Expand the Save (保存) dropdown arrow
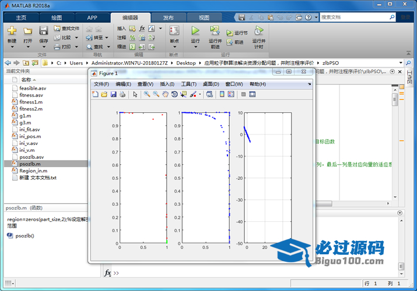The image size is (417, 291). [44, 47]
